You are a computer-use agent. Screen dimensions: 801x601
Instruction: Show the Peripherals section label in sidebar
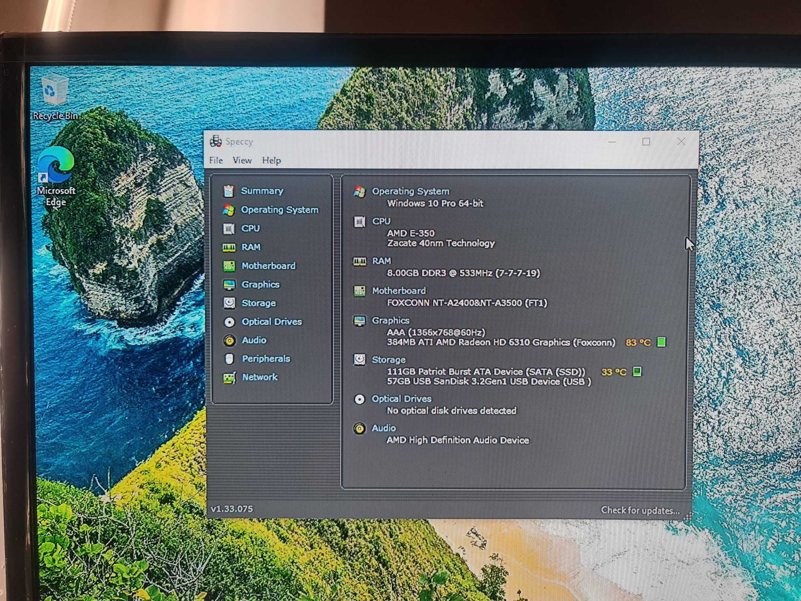(266, 359)
